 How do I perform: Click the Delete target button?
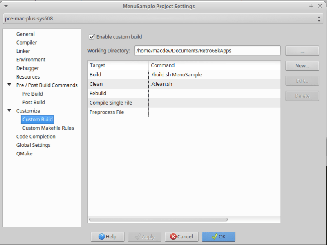pyautogui.click(x=302, y=96)
